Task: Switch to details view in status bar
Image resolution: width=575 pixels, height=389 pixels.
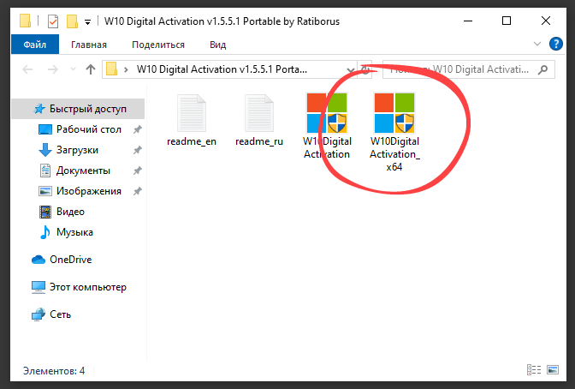Action: [x=534, y=371]
